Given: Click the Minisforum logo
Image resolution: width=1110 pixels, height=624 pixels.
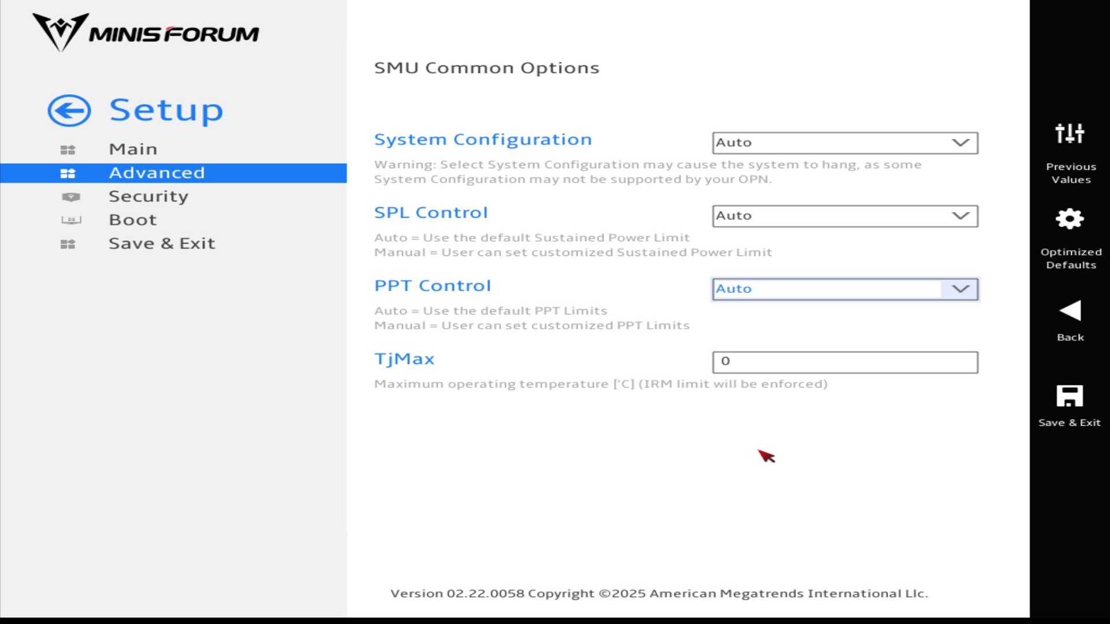Looking at the screenshot, I should pyautogui.click(x=145, y=33).
